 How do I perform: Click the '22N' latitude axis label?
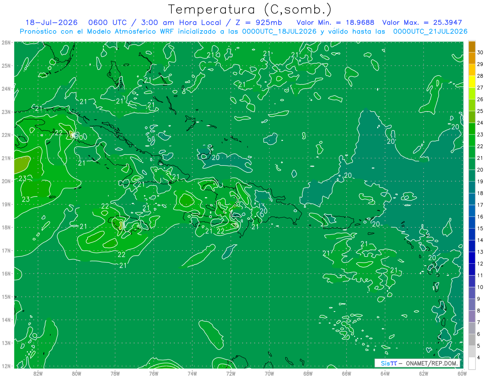tap(6, 135)
